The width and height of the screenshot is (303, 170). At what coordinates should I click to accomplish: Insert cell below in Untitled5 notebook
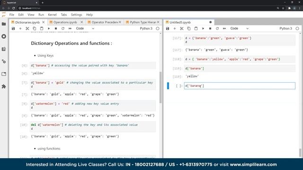175,28
